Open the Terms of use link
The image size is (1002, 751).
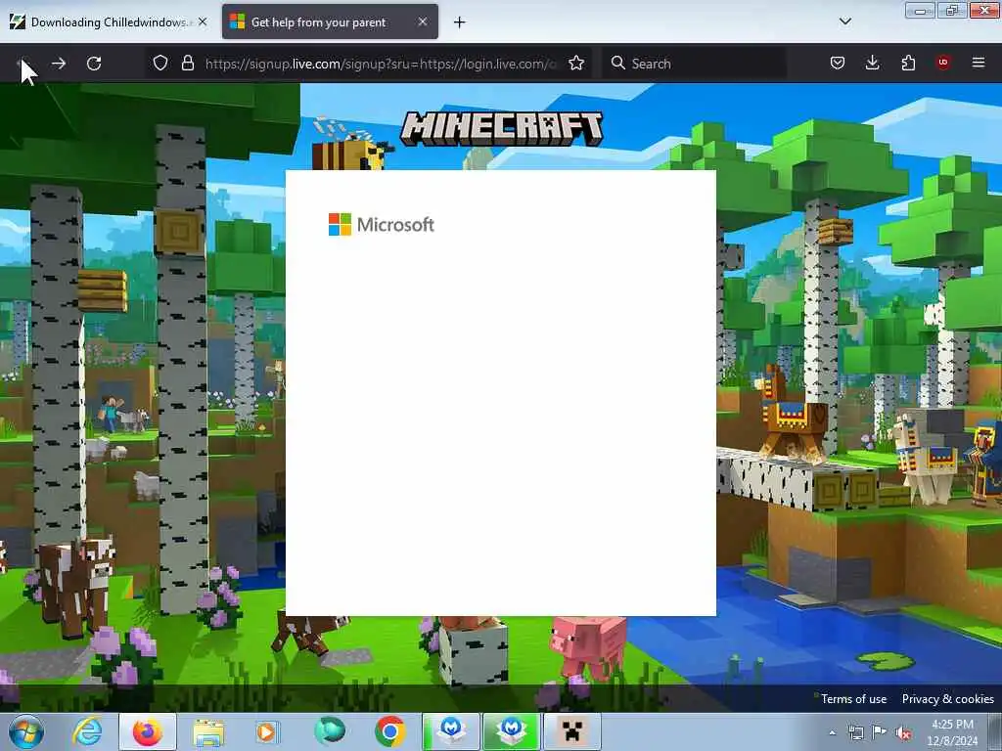tap(853, 698)
